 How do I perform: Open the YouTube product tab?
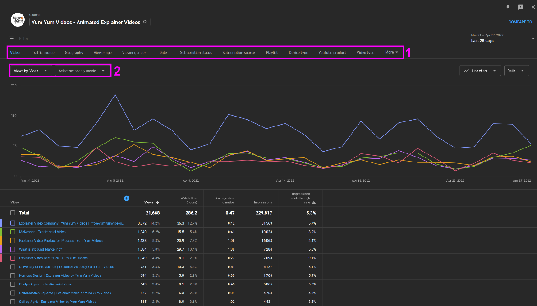click(x=332, y=52)
